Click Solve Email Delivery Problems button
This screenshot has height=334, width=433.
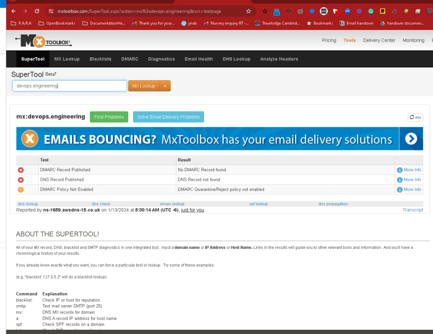168,117
